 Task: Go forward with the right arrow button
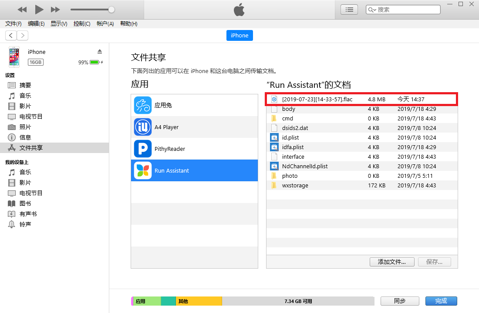[23, 35]
